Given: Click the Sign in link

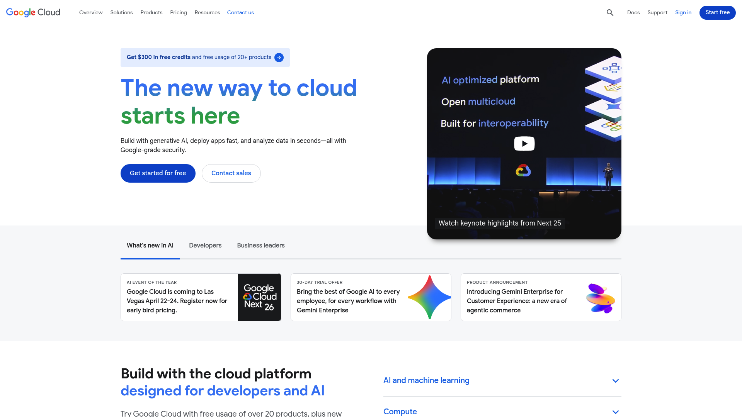Looking at the screenshot, I should click(x=683, y=12).
